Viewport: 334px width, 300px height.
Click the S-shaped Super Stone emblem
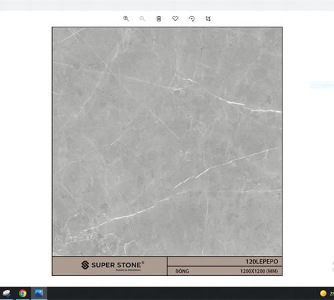(x=85, y=265)
